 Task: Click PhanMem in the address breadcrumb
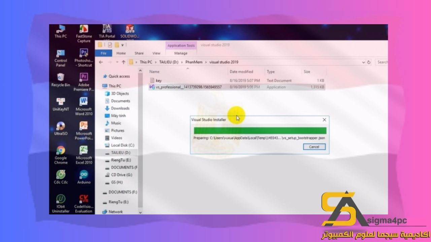click(194, 62)
